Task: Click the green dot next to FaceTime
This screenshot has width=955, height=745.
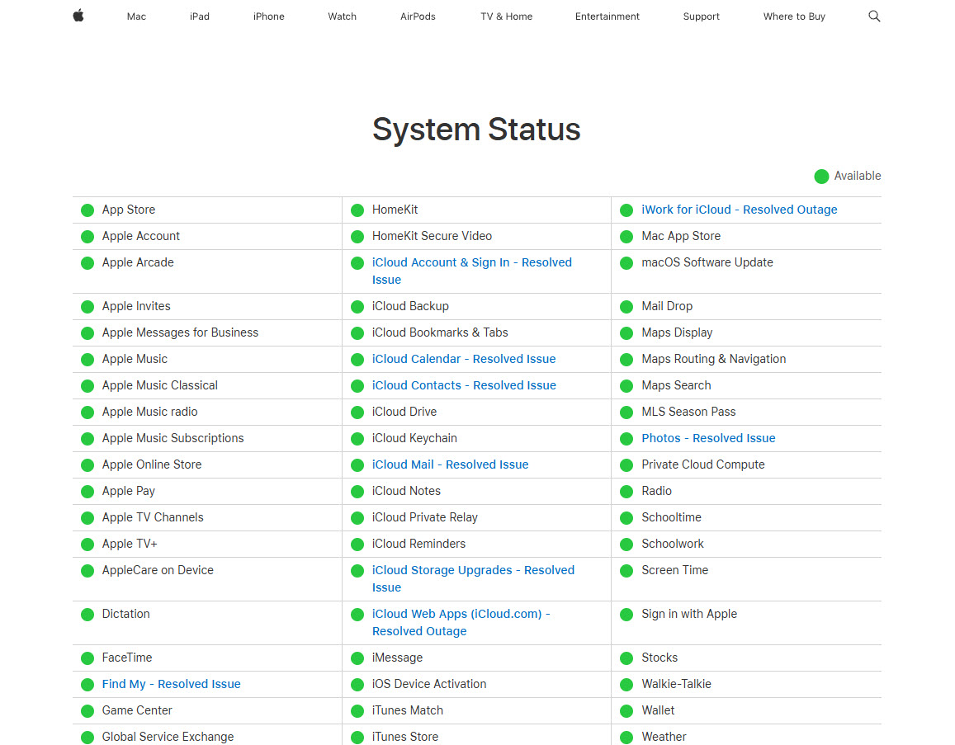Action: [x=87, y=658]
